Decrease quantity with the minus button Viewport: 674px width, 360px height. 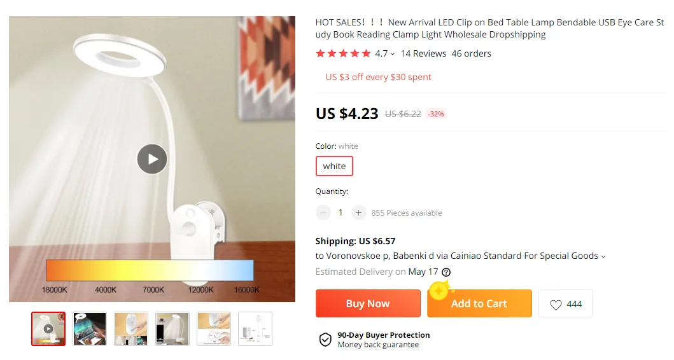click(x=323, y=213)
